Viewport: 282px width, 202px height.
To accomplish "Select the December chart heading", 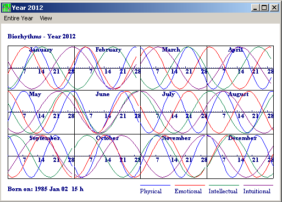I will 242,138.
